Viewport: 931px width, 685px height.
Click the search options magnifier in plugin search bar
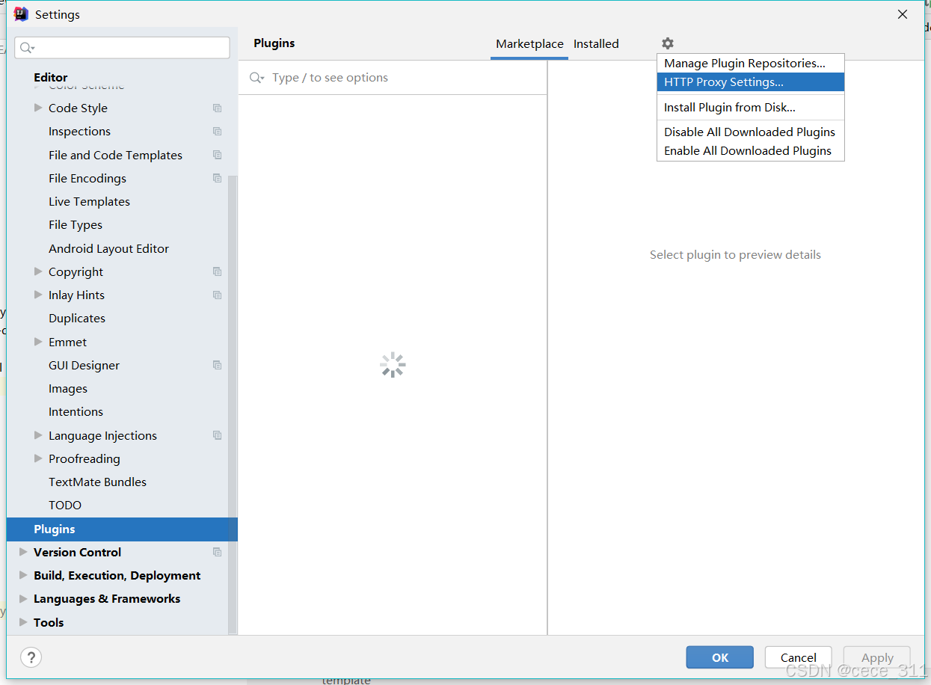(256, 77)
